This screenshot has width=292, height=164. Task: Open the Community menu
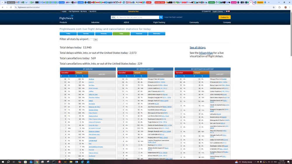pyautogui.click(x=194, y=22)
